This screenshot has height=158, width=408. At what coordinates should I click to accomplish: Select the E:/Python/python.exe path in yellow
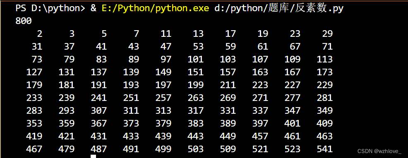pos(155,8)
